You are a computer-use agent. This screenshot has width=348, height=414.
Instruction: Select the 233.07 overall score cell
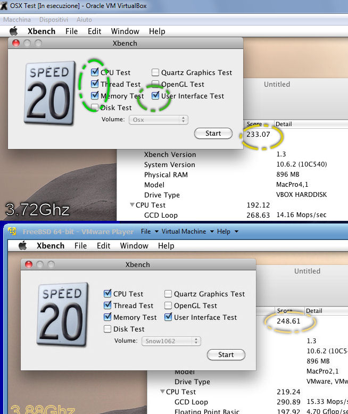(258, 134)
